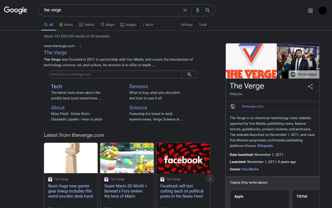332x208 pixels.
Task: Open the account profile avatar
Action: point(323,10)
